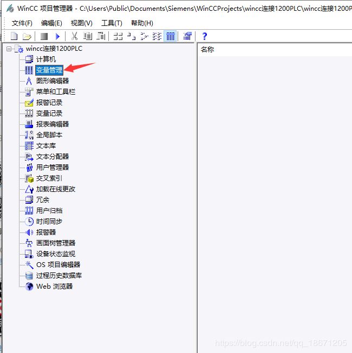Select 报警记录 in the project tree
The image size is (352, 353).
pos(49,102)
